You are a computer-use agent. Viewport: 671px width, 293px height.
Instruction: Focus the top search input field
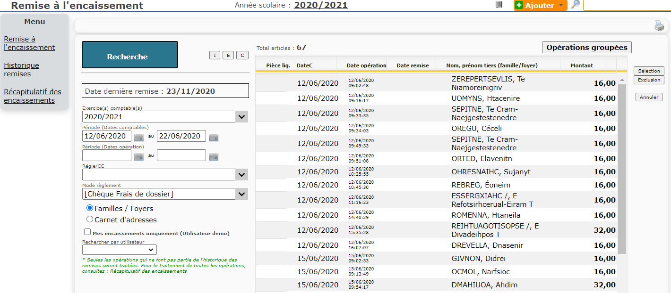click(627, 5)
